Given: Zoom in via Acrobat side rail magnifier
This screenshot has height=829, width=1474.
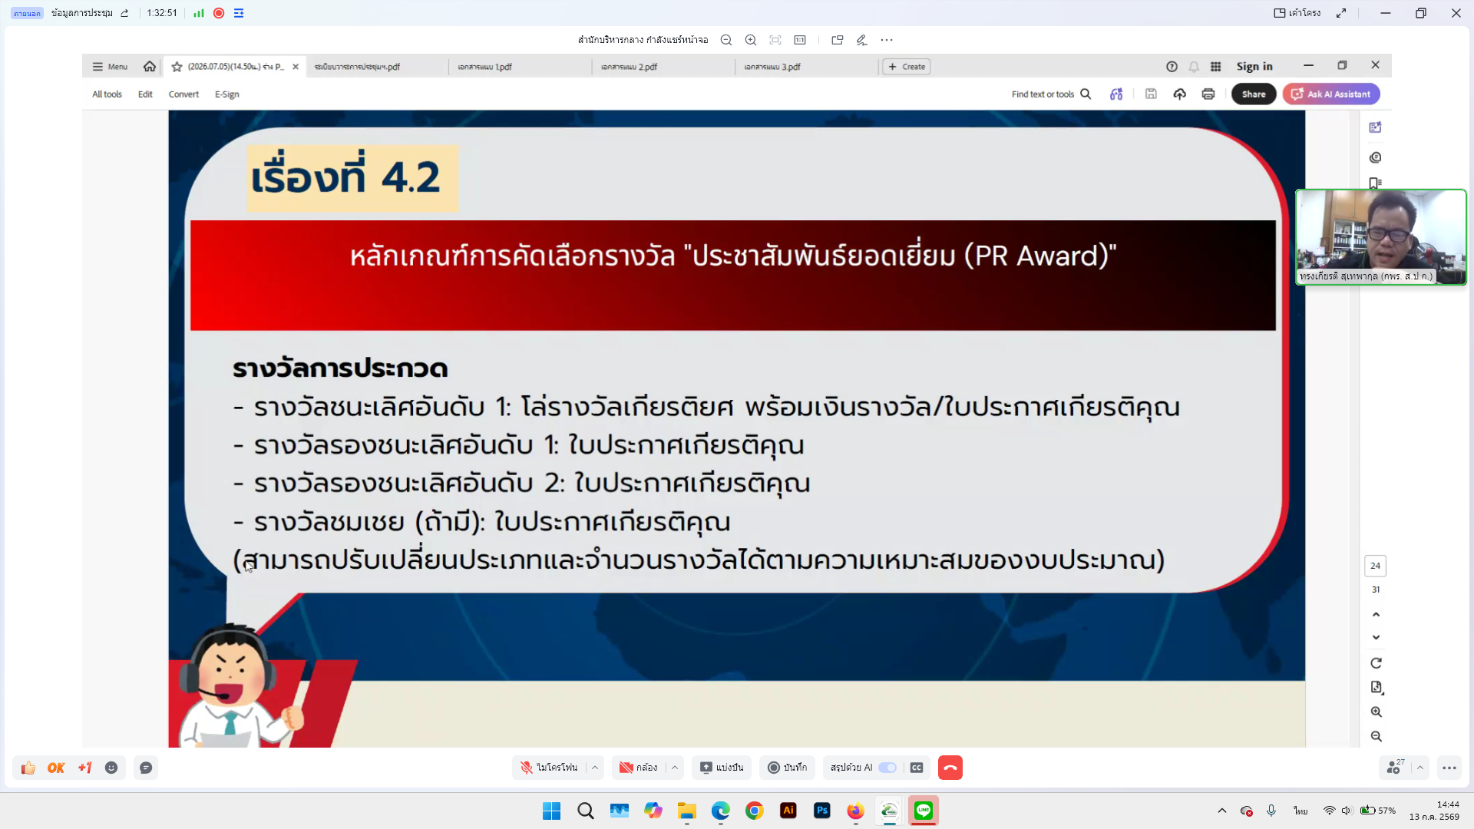Looking at the screenshot, I should click(x=1376, y=712).
